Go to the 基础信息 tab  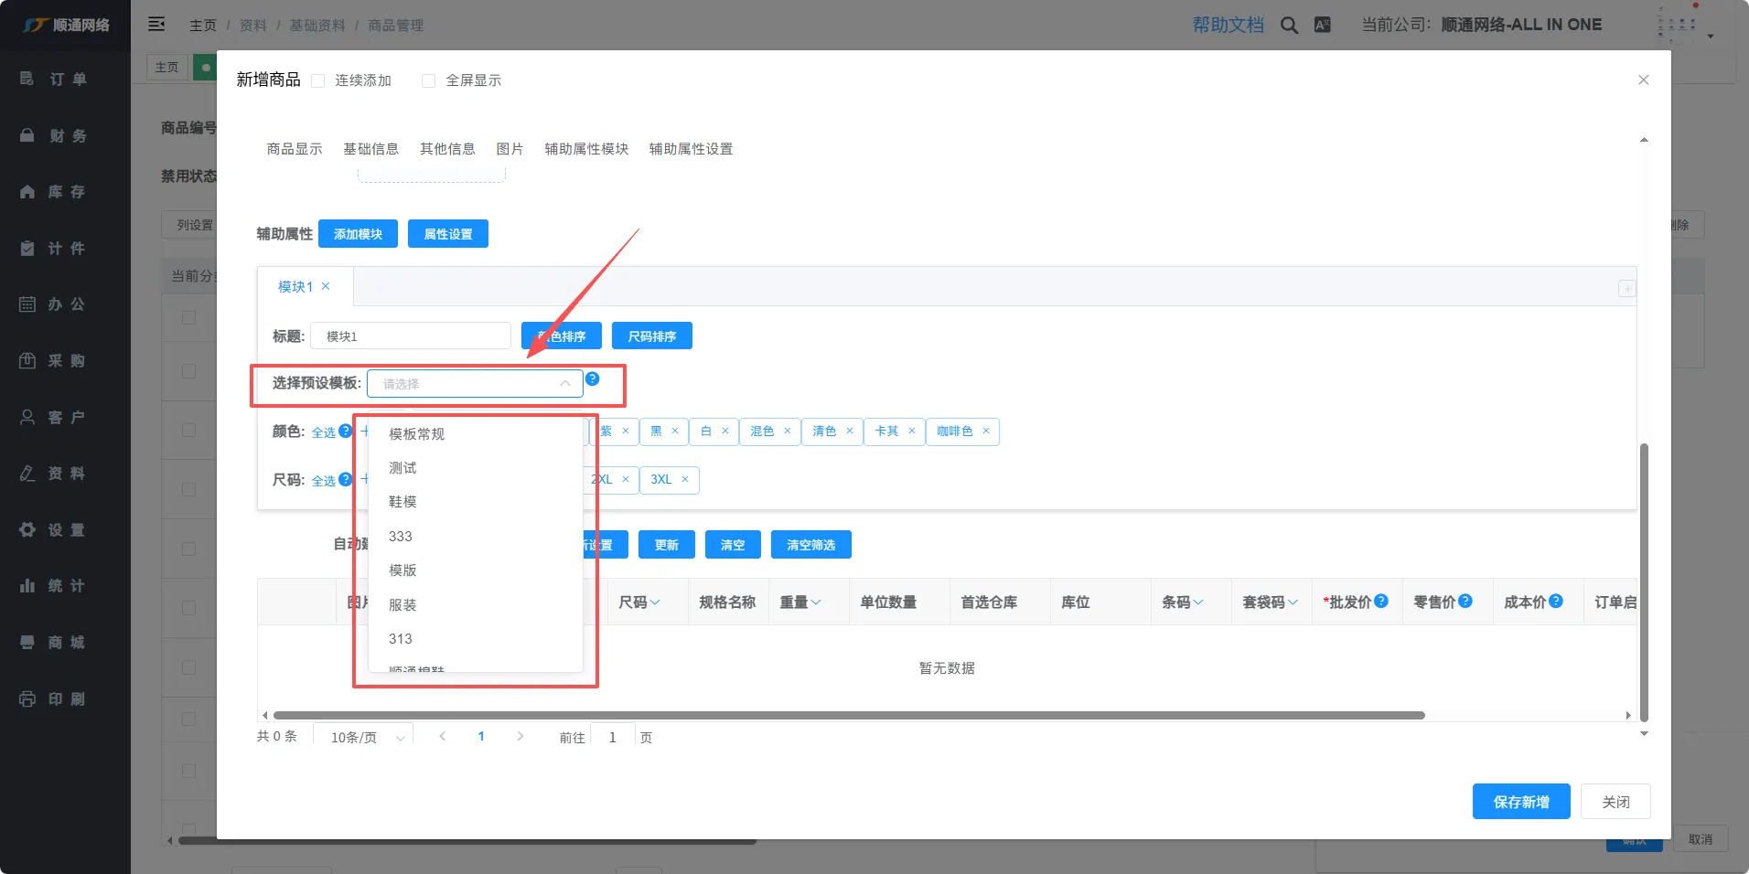pos(370,149)
